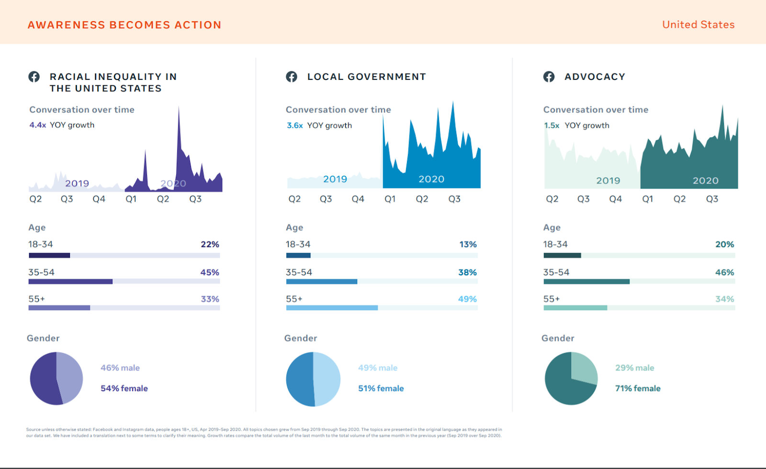This screenshot has height=469, width=766.
Task: Click the Facebook icon beside Racial Inequality heading
Action: pyautogui.click(x=34, y=76)
